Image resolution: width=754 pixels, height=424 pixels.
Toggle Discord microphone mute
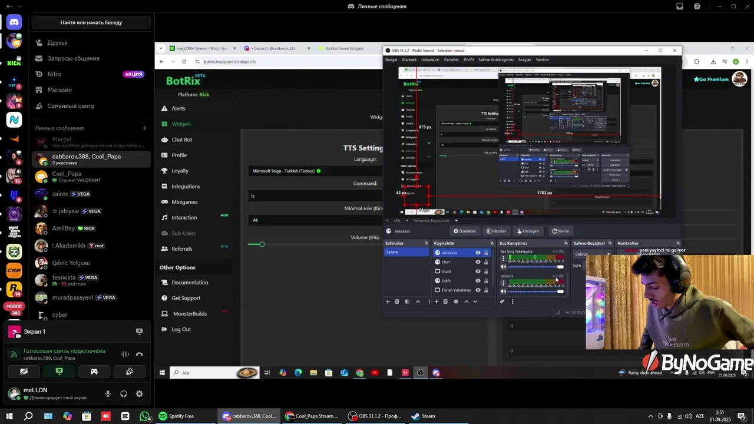tap(108, 394)
